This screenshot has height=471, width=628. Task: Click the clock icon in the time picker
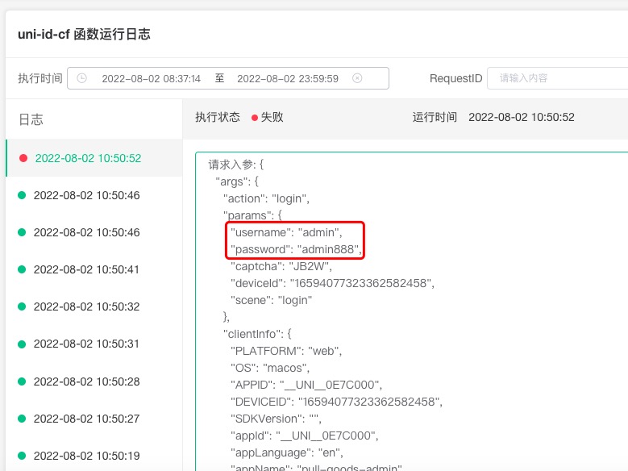81,78
